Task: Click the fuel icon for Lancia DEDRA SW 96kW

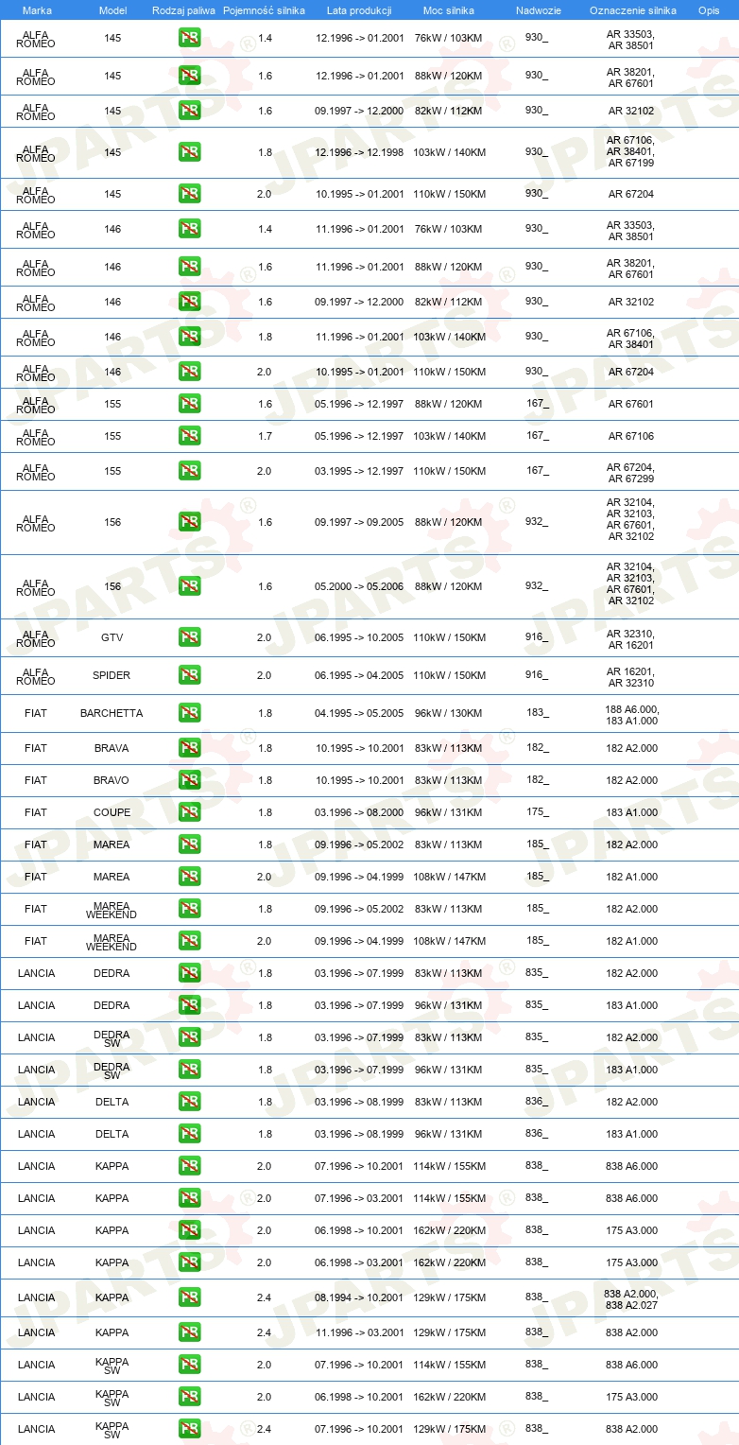Action: 189,1069
